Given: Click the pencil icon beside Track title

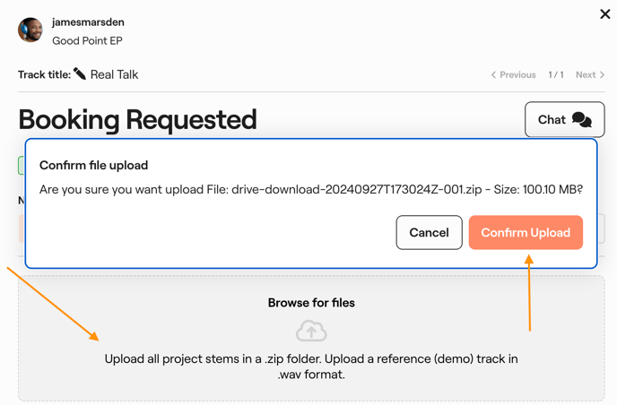Looking at the screenshot, I should point(80,74).
